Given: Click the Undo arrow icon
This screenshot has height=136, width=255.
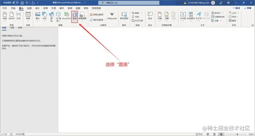Looking at the screenshot, I should pyautogui.click(x=27, y=3).
